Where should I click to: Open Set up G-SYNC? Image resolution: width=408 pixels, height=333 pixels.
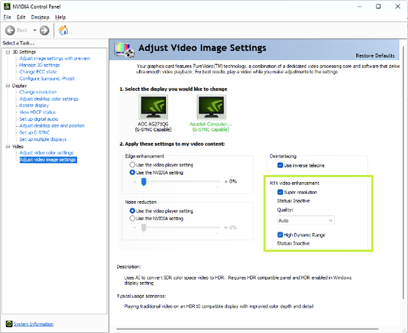(34, 133)
